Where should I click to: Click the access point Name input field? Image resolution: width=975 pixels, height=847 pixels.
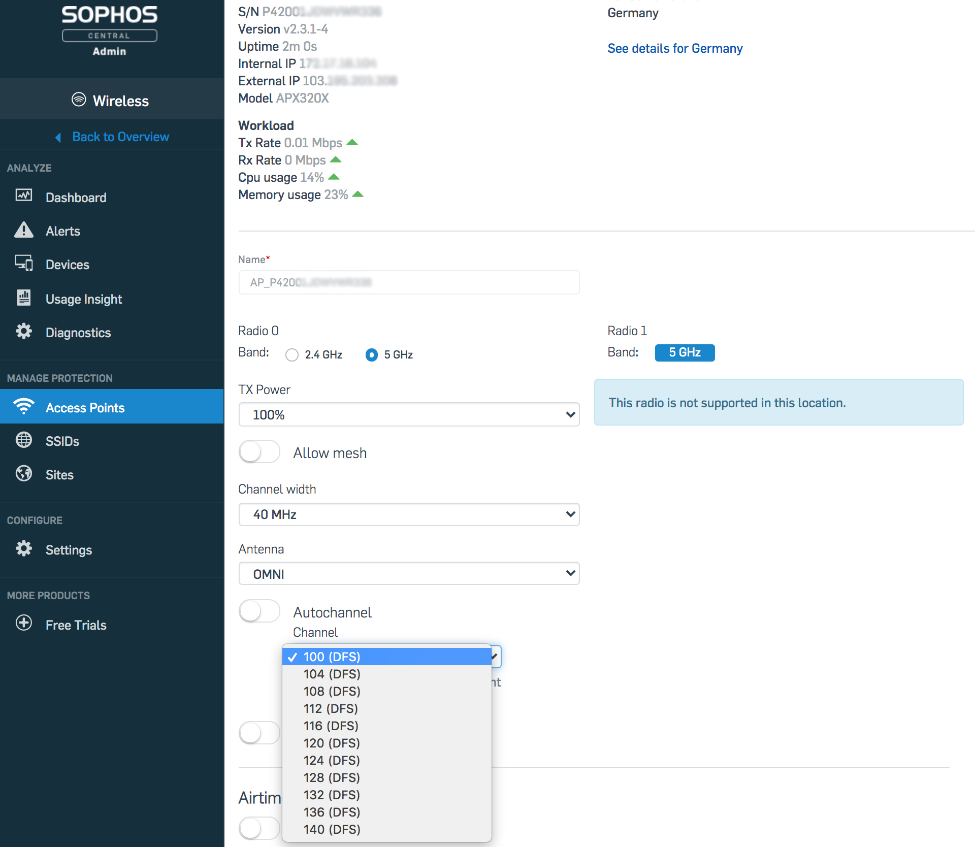[409, 282]
